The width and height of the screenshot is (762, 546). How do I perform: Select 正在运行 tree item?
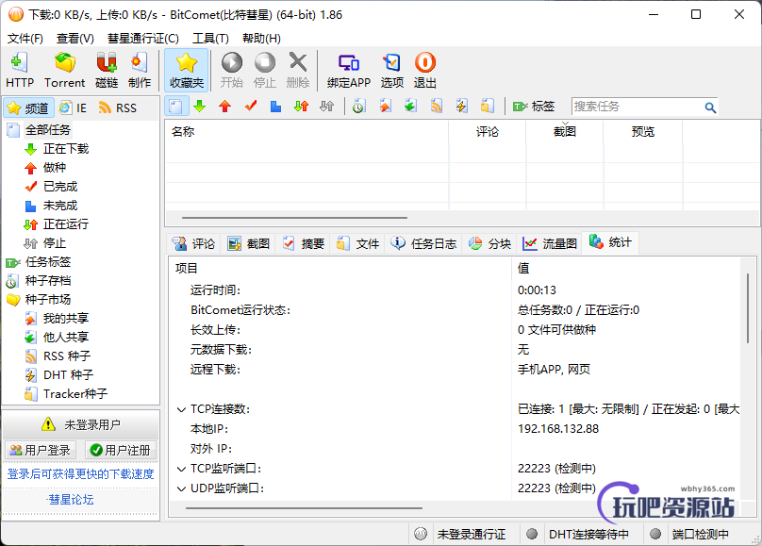[66, 224]
